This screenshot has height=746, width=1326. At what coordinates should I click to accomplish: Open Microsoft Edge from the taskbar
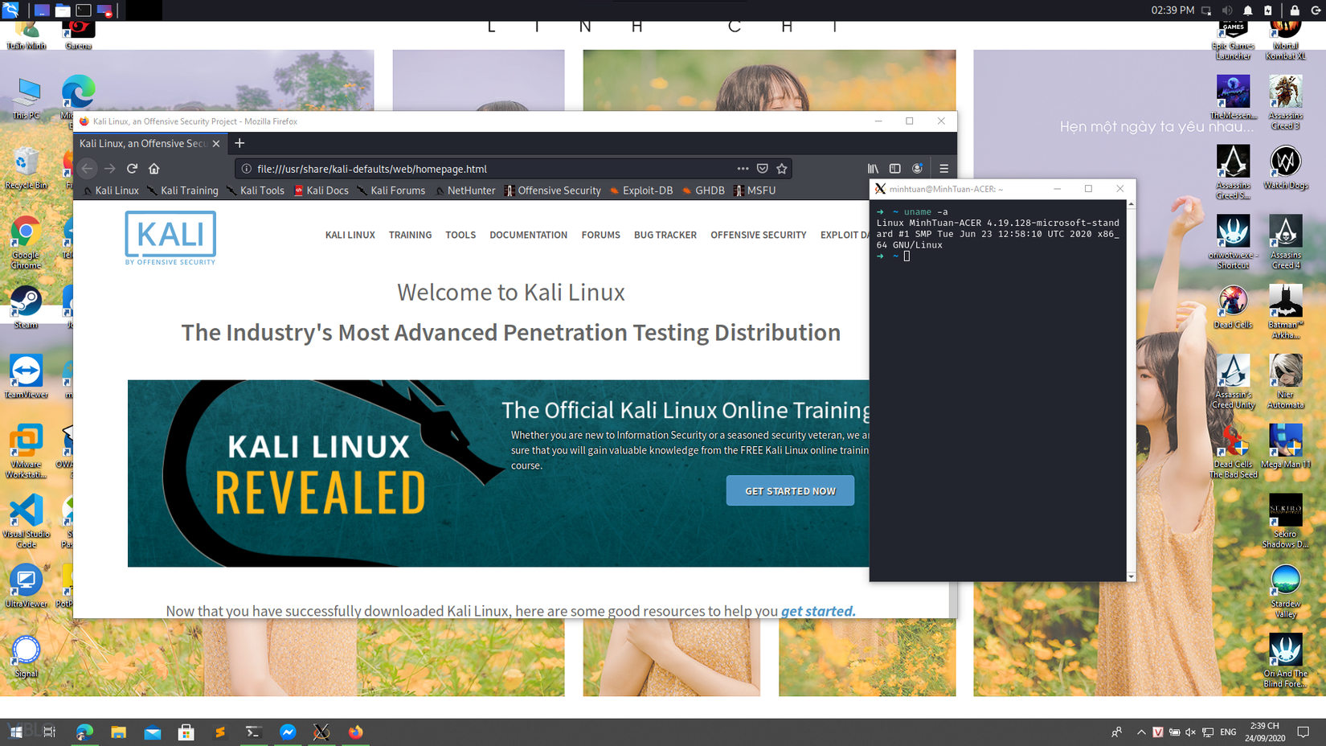point(84,732)
